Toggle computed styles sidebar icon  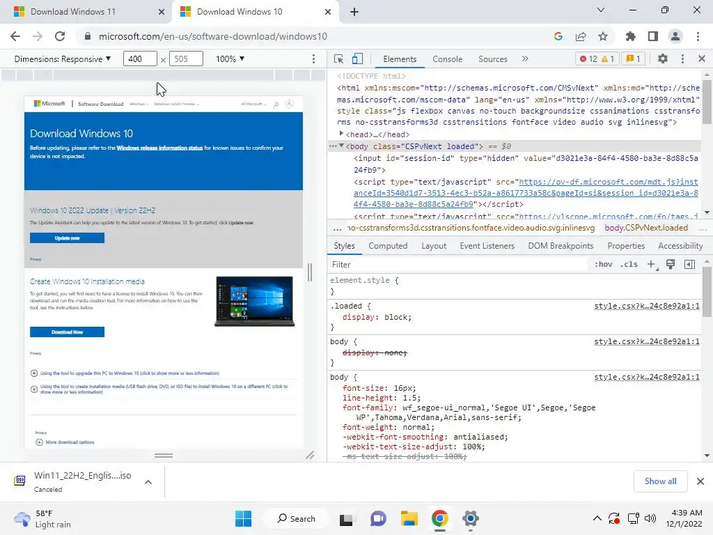[689, 264]
